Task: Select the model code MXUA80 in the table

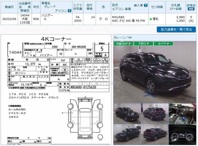Action: tap(118, 17)
